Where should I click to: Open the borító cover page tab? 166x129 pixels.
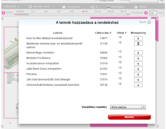click(x=20, y=11)
